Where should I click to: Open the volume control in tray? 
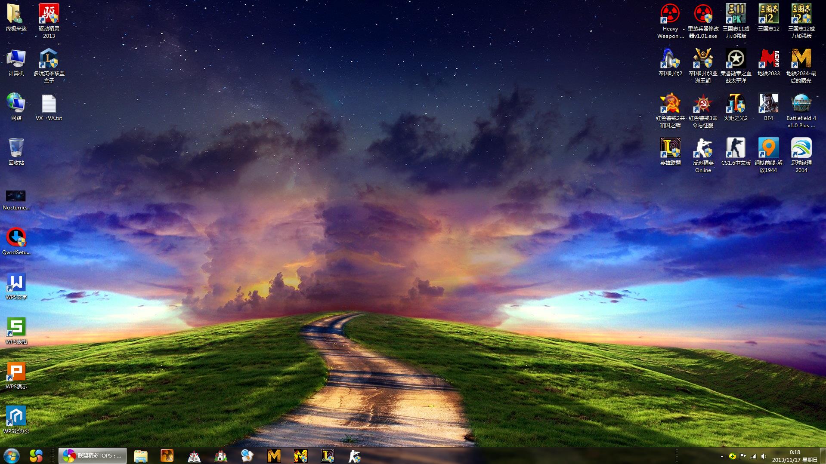[x=764, y=456]
